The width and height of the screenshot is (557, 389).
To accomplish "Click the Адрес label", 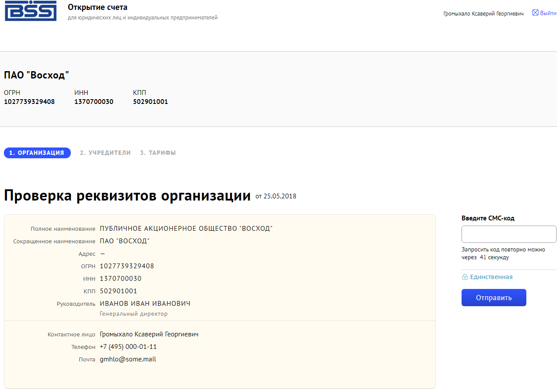I will point(87,254).
